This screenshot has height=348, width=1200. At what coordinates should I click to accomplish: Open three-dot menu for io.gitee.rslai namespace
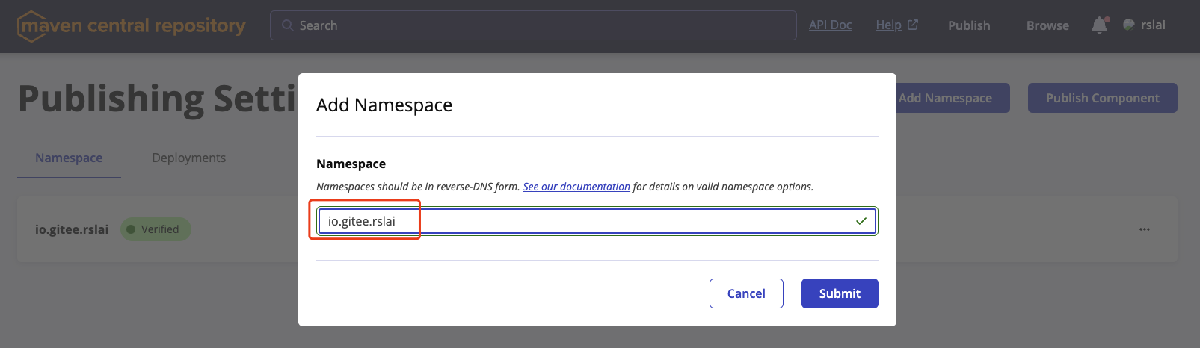click(1145, 229)
